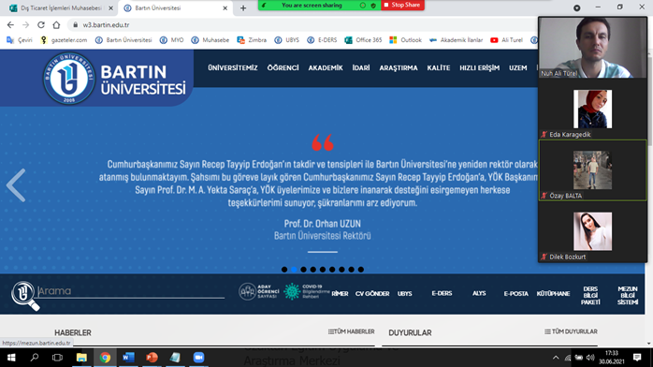Open E-DERS in the quick links bar
This screenshot has width=653, height=367.
click(442, 293)
